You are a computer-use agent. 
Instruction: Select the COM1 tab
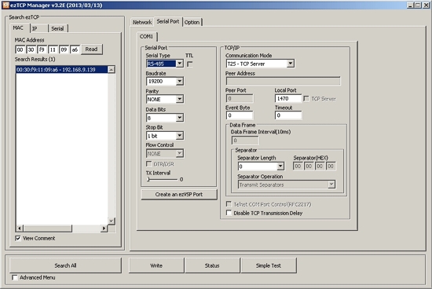[146, 36]
